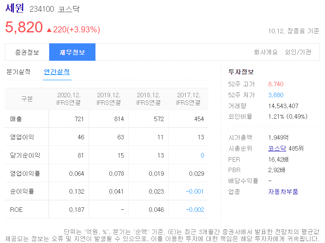The image size is (325, 243).
Task: Select the 연간실적 sub-tab
Action: pyautogui.click(x=57, y=72)
